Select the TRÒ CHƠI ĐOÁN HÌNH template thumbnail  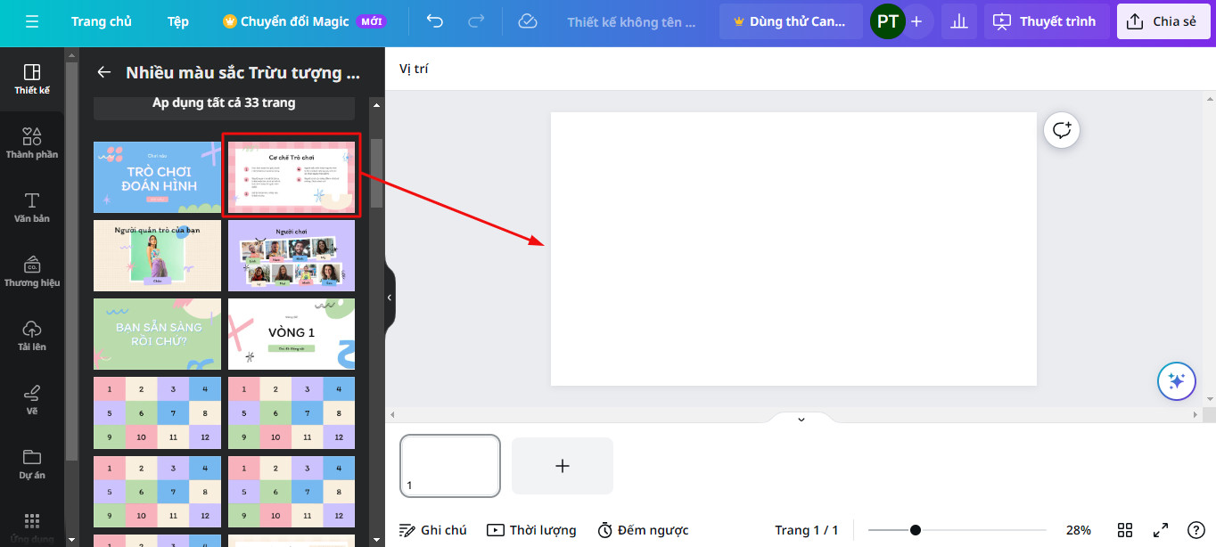click(157, 177)
